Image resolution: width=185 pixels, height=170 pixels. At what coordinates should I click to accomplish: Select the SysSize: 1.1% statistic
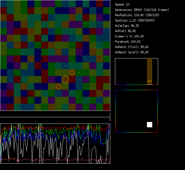(x=135, y=20)
